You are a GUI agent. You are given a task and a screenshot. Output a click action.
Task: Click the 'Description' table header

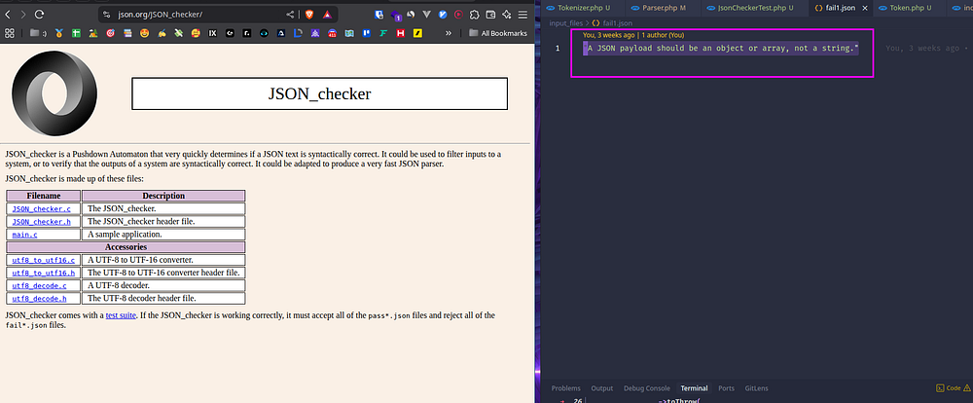[x=163, y=197]
